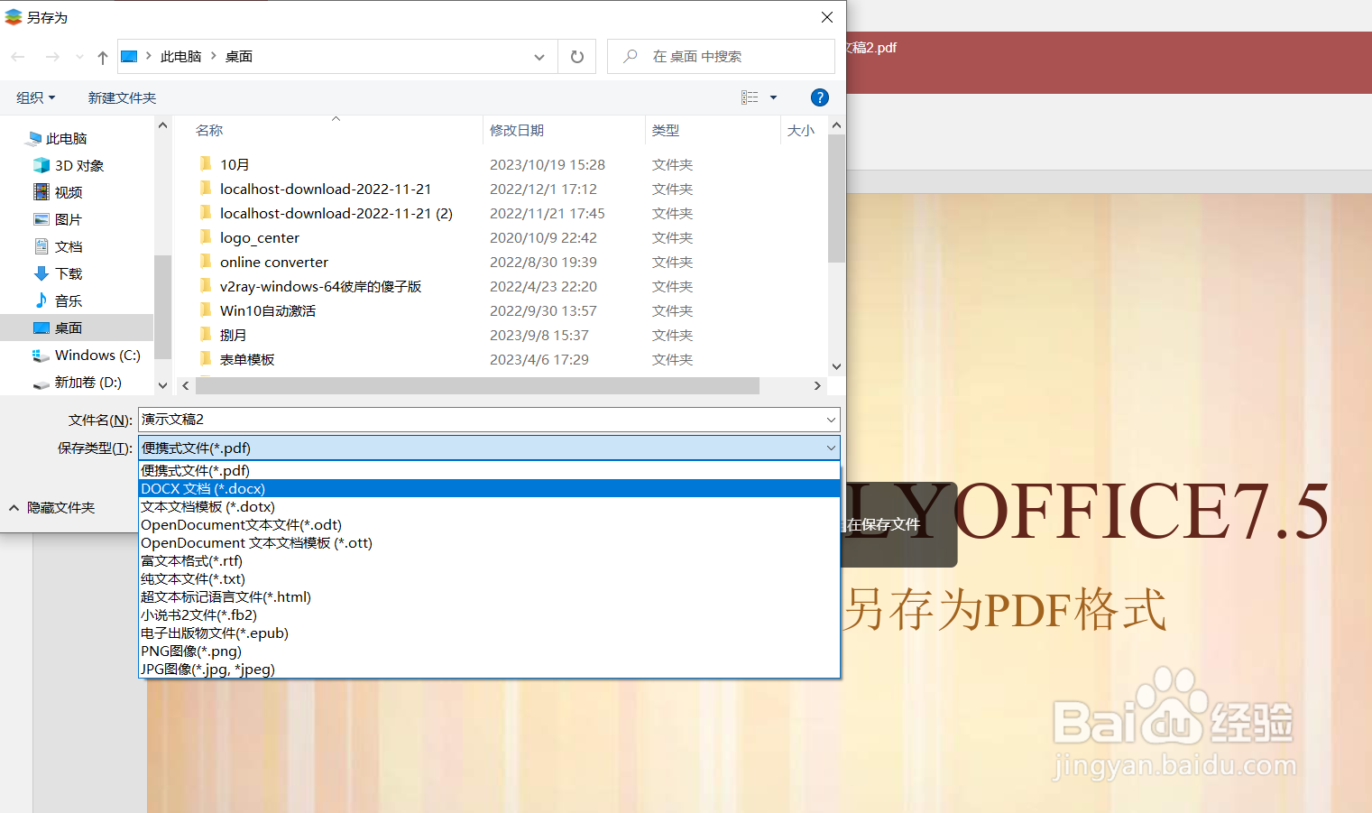This screenshot has height=813, width=1372.
Task: Refresh the folder listing
Action: (577, 57)
